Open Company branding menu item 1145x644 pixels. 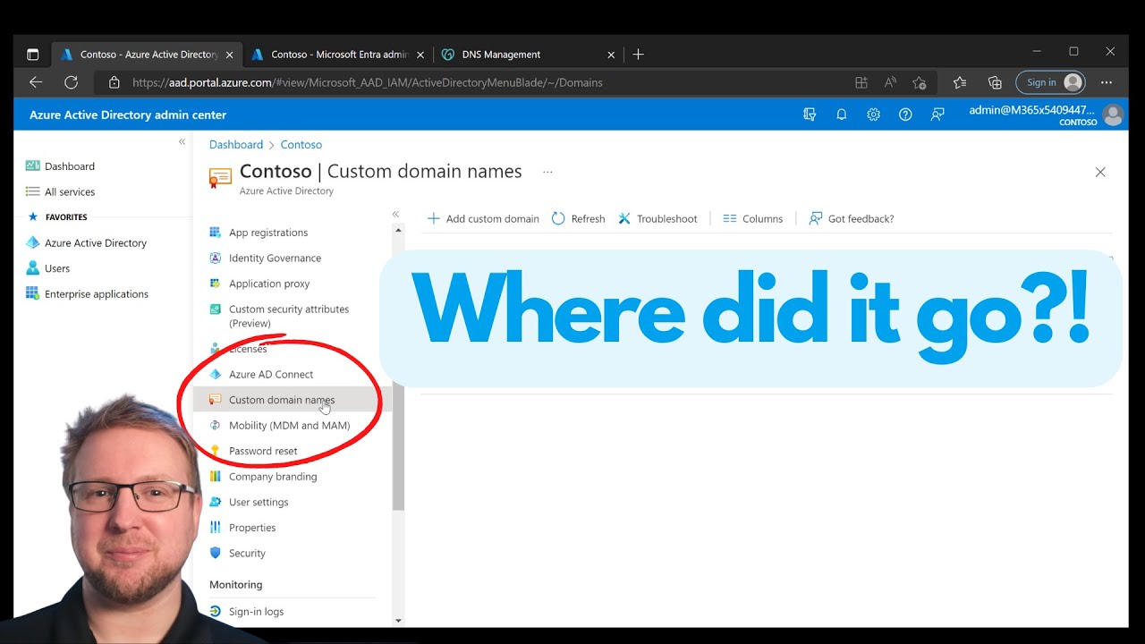[273, 477]
